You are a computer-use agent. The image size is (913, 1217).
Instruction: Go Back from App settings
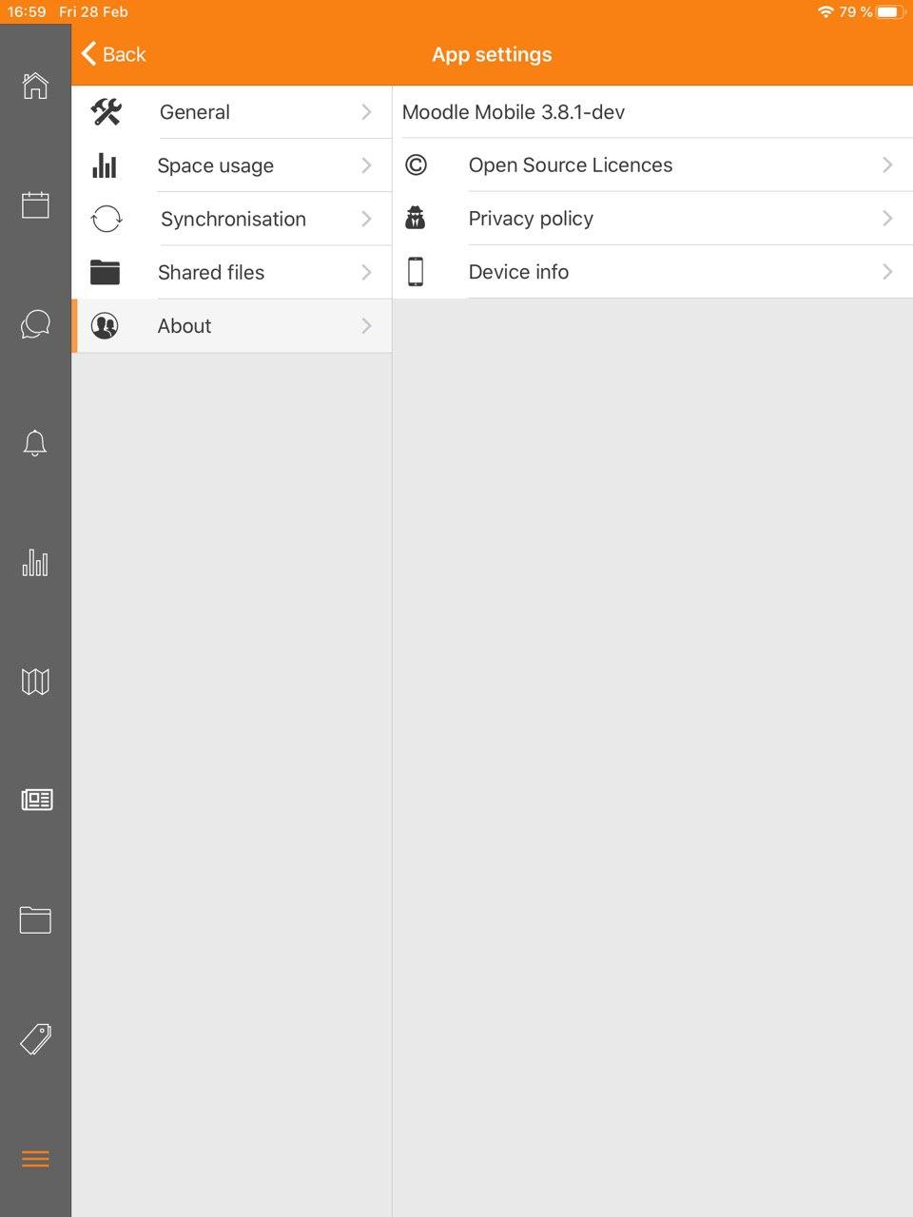click(x=114, y=54)
